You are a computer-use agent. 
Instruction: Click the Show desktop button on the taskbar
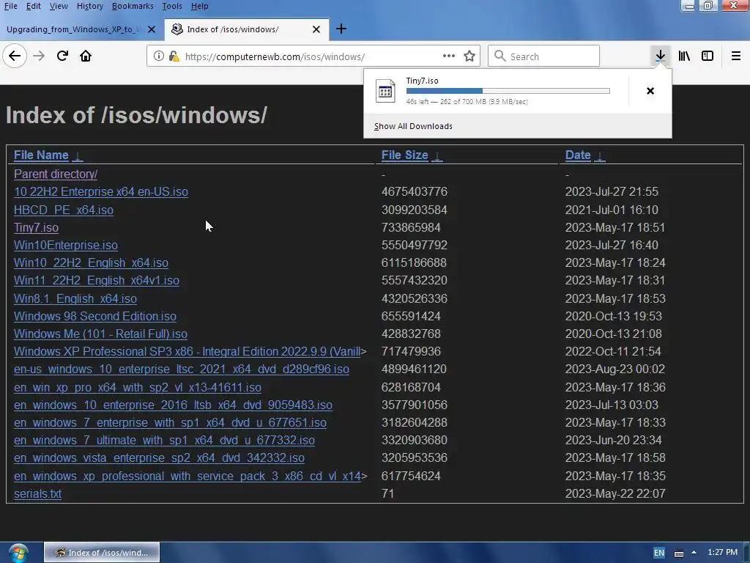pyautogui.click(x=747, y=553)
